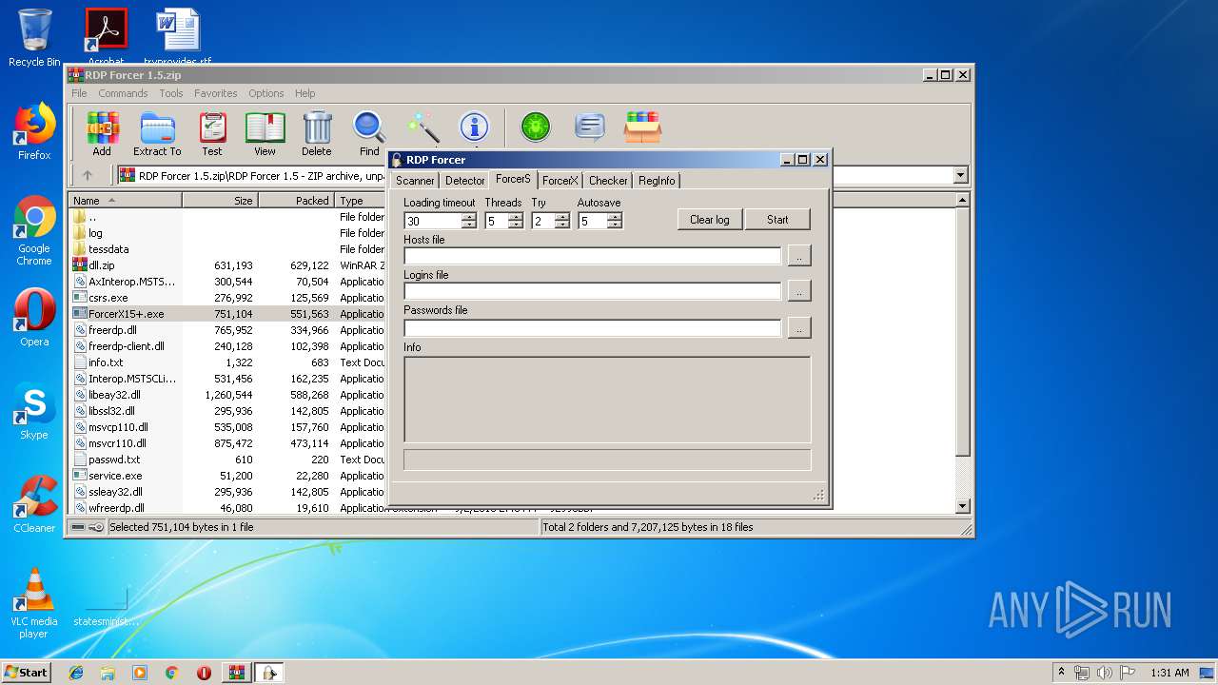Click the SFX colorful box icon
The image size is (1218, 685).
pos(643,127)
